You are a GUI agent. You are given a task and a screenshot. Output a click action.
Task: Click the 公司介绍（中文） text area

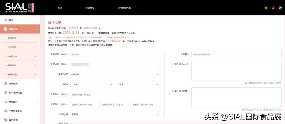236,71
